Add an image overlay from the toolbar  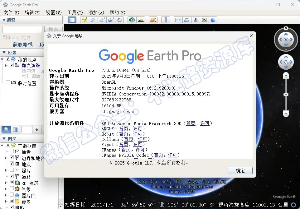[x=111, y=20]
